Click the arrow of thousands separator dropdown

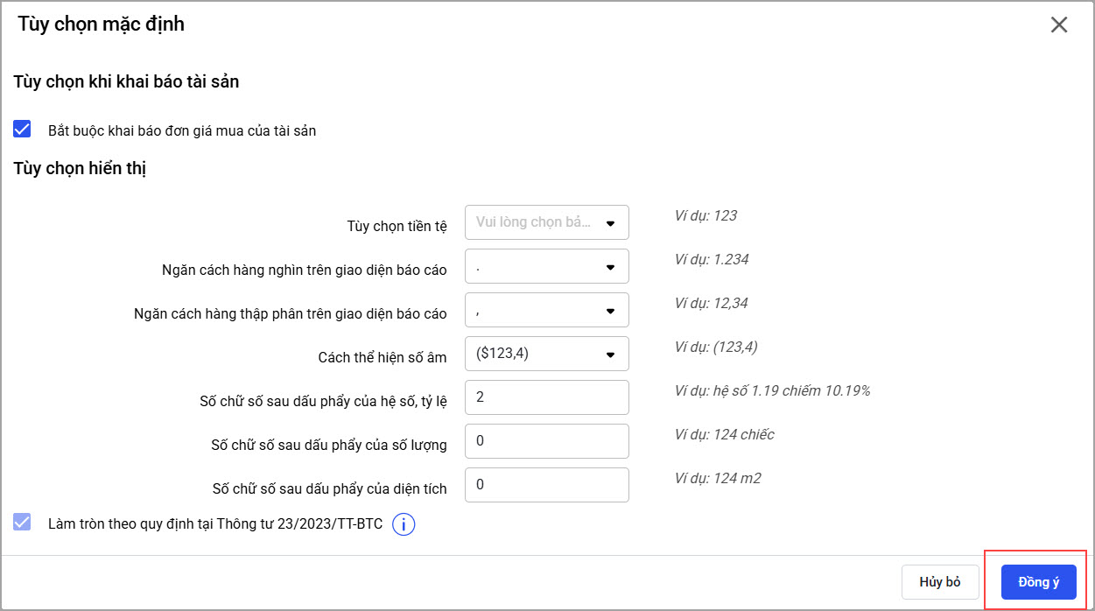click(610, 267)
